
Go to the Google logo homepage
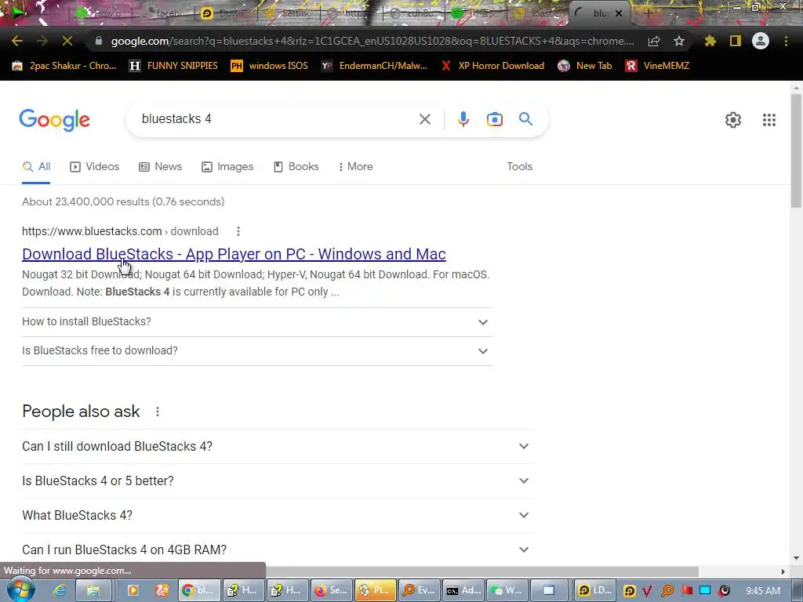[x=54, y=120]
